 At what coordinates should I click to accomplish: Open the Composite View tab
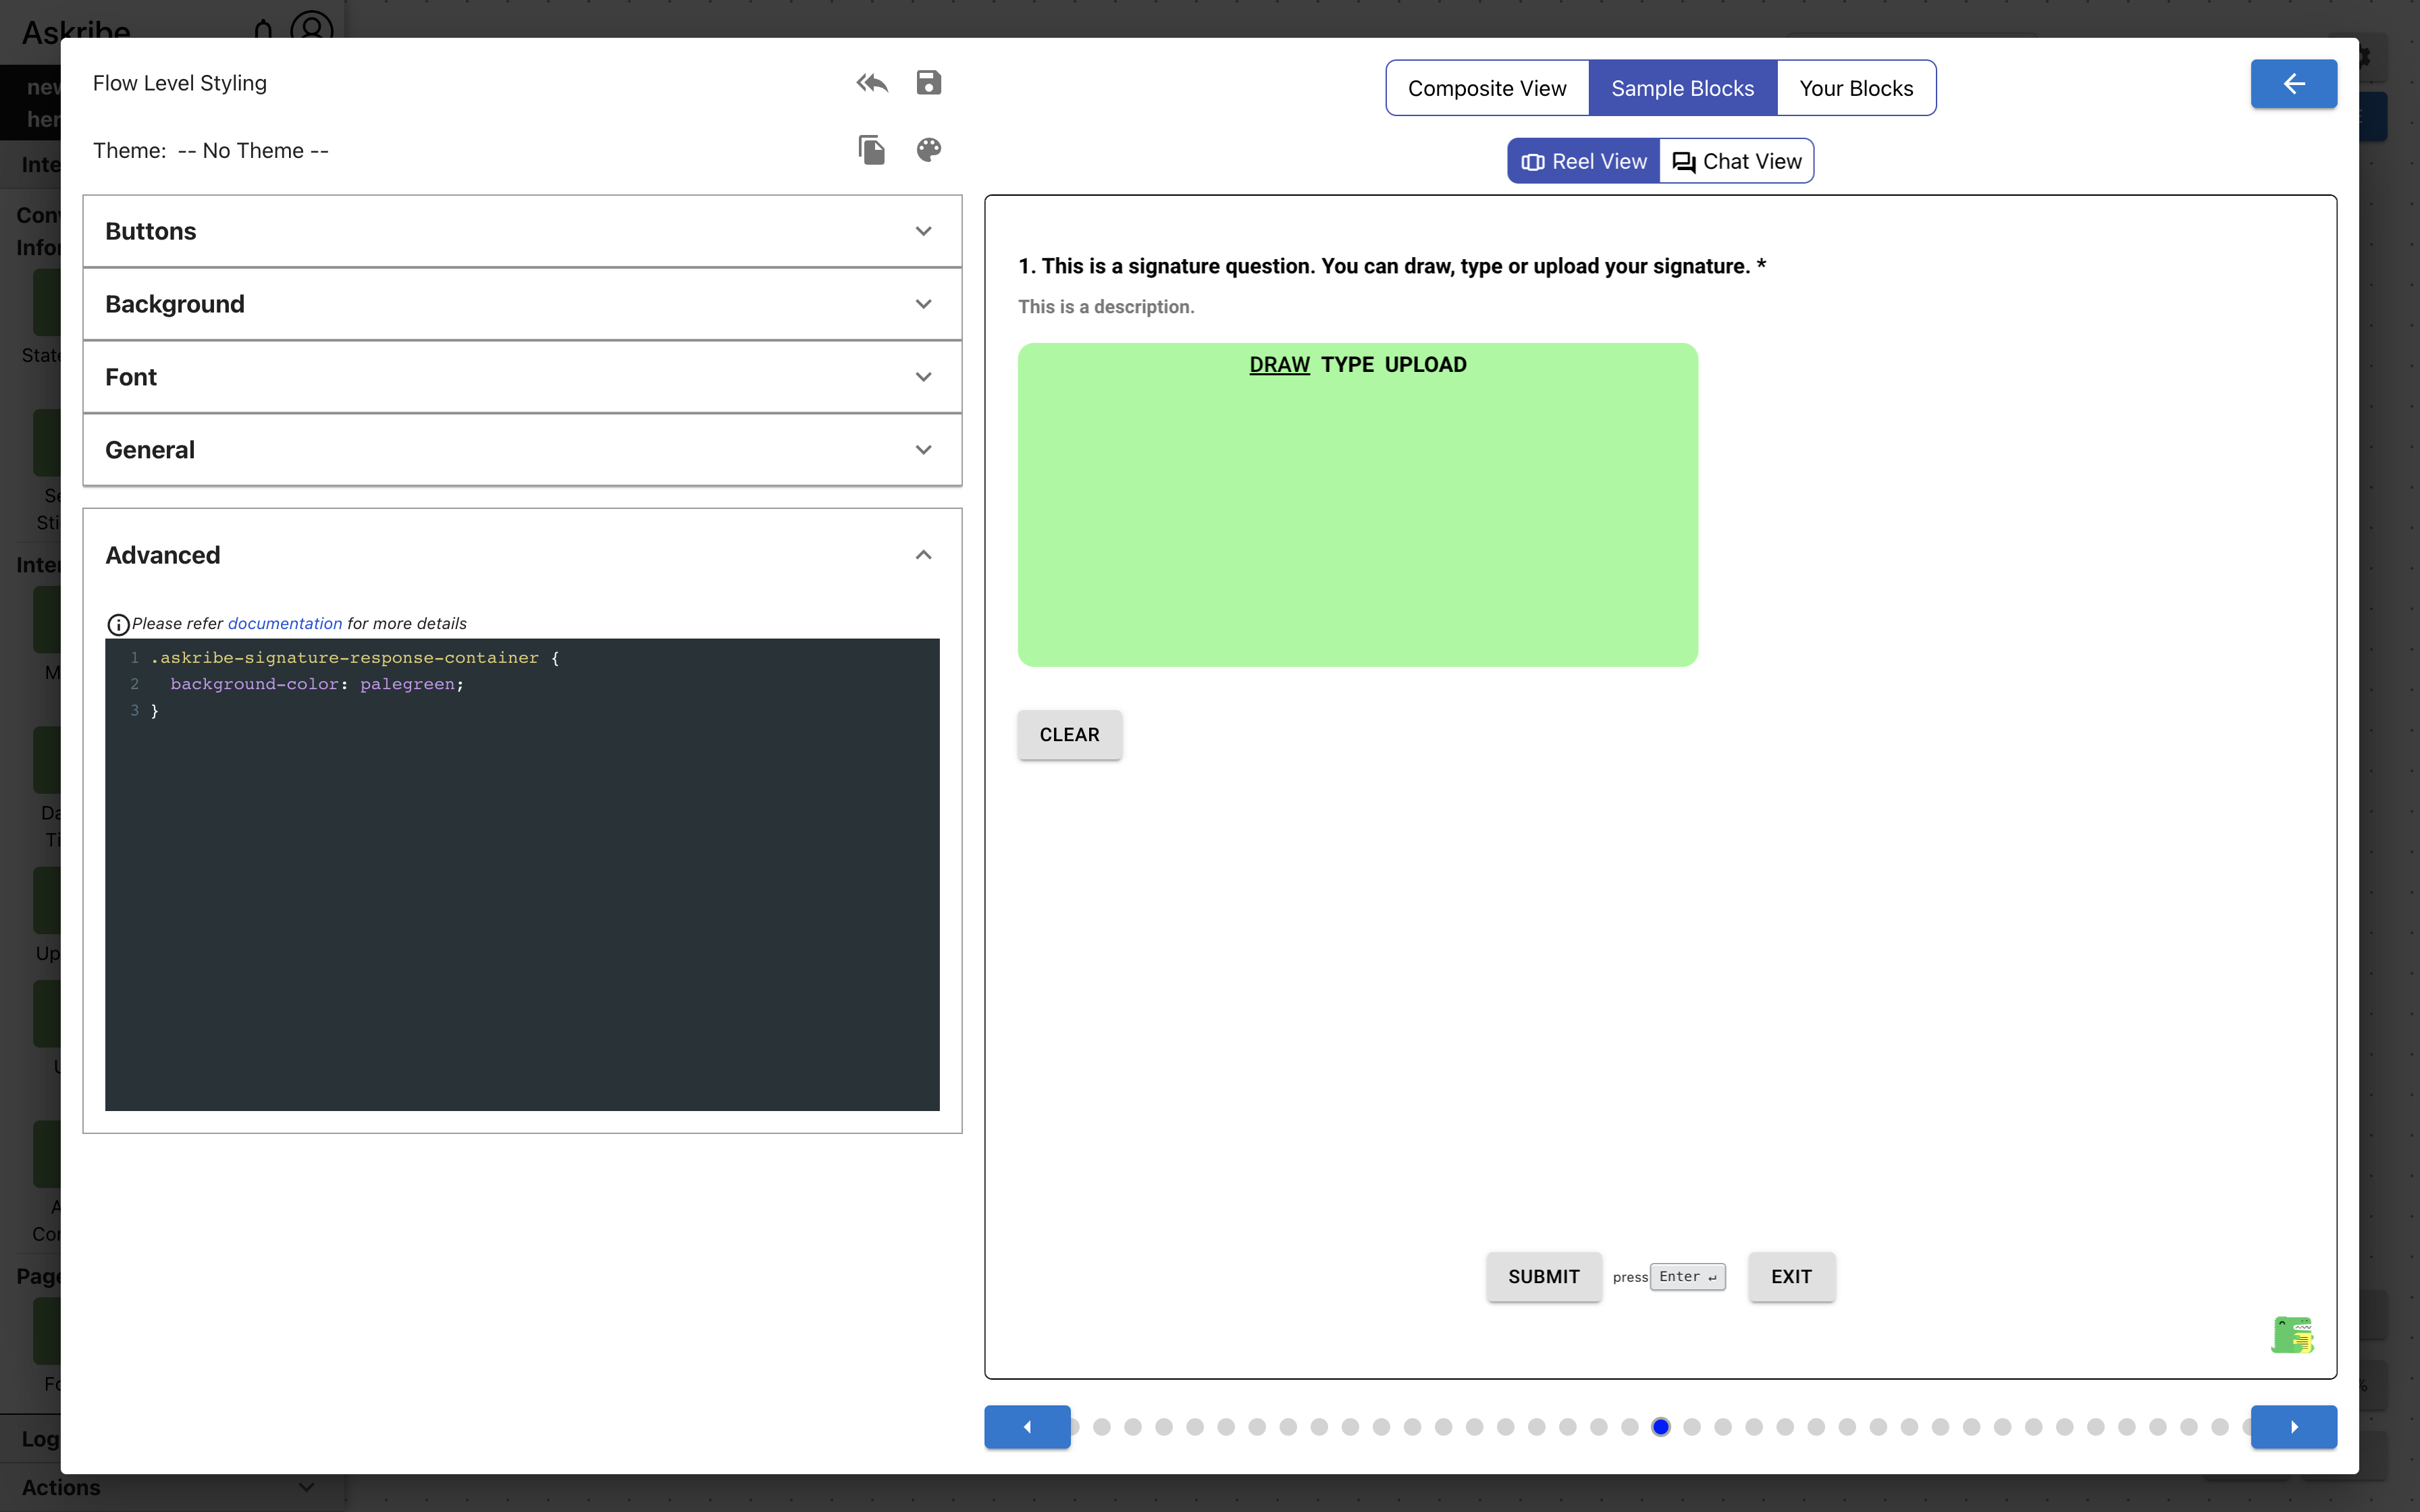[1487, 88]
